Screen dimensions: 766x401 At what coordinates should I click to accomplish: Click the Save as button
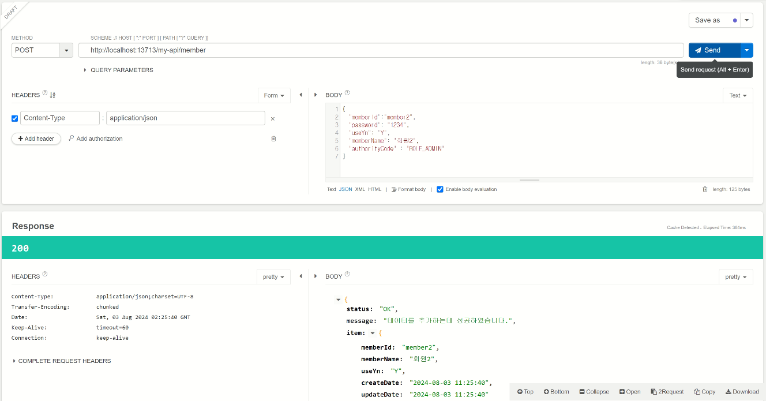coord(715,20)
